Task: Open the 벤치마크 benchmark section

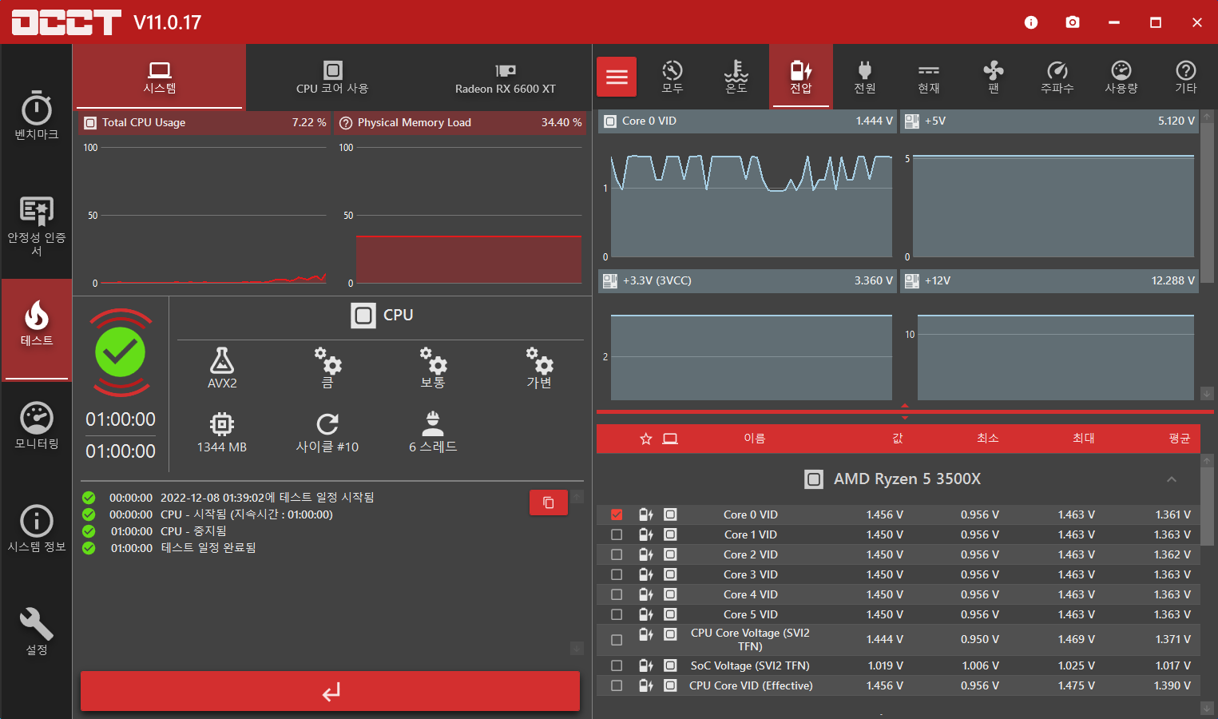Action: [x=37, y=116]
